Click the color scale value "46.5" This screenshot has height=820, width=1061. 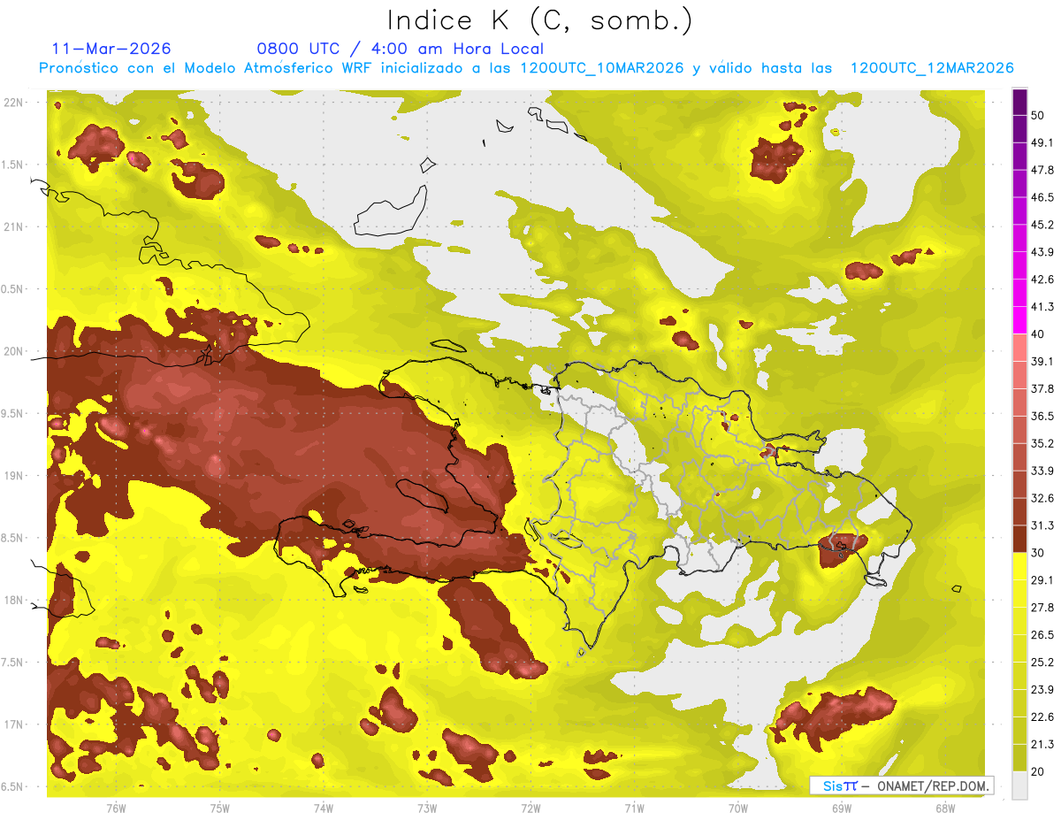[x=1042, y=196]
